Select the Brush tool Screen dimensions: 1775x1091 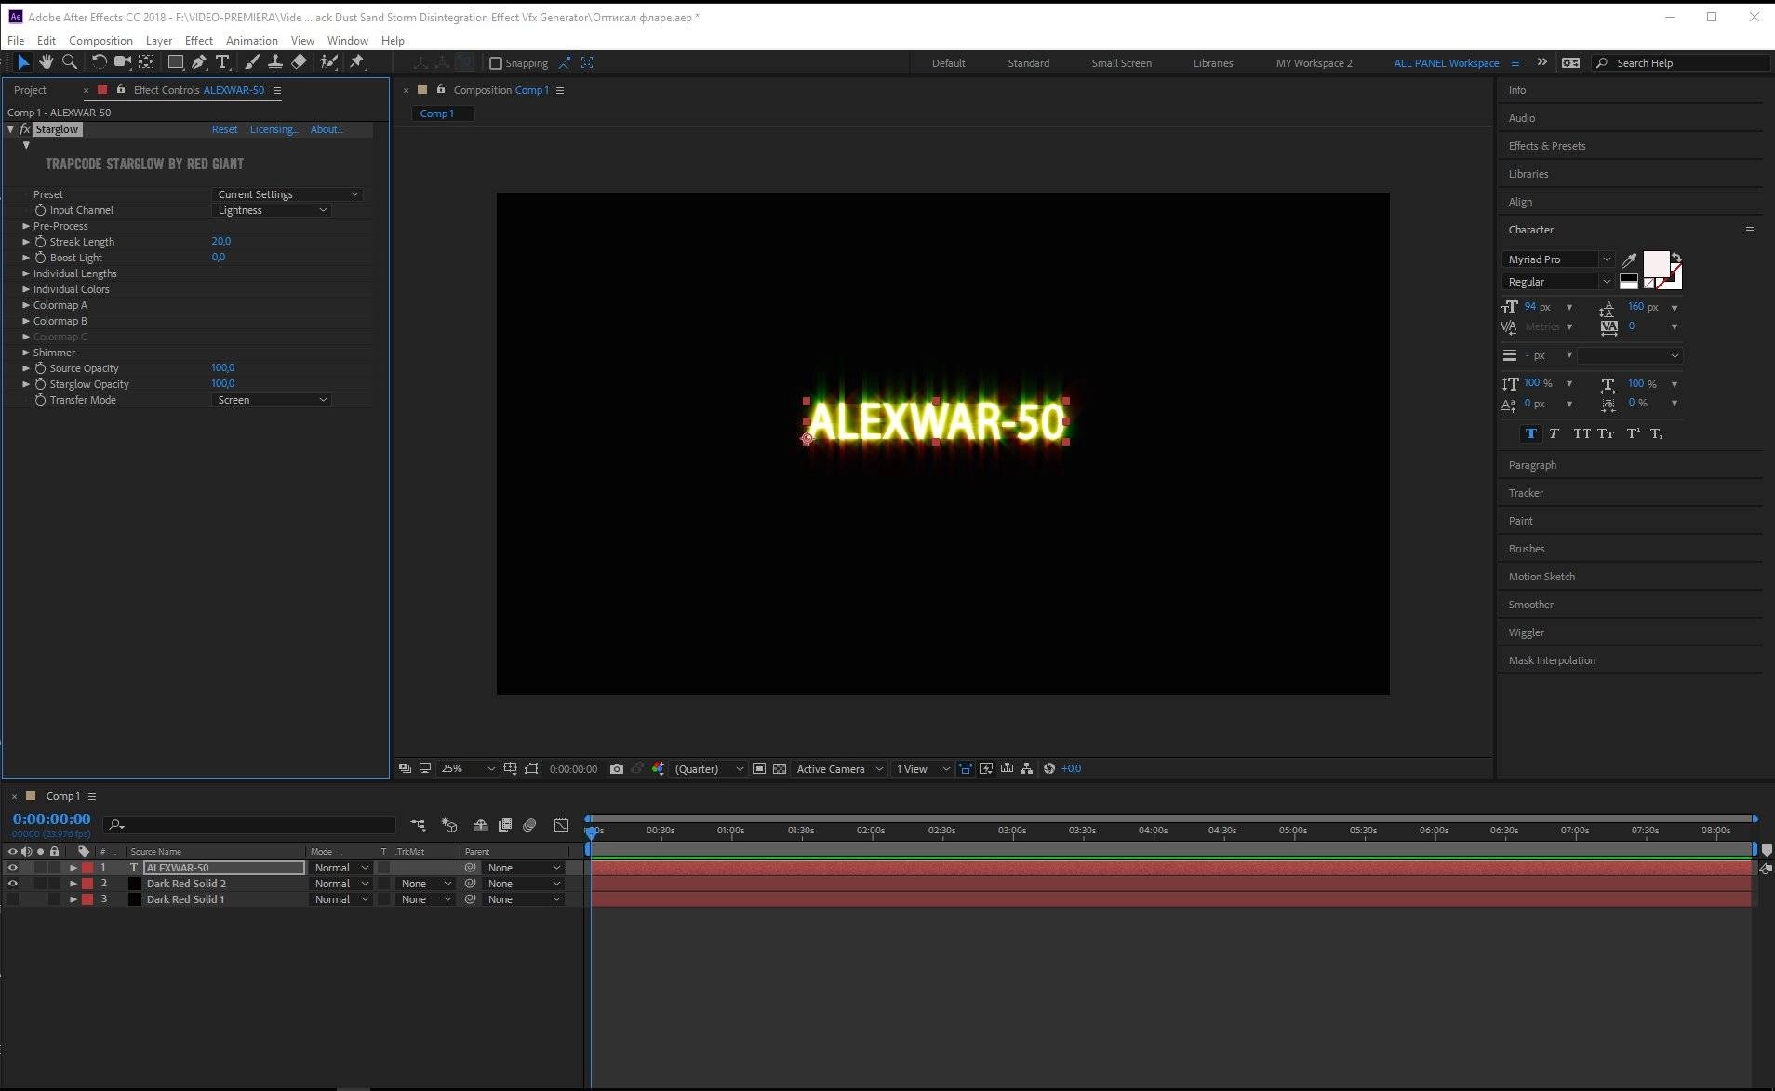coord(252,62)
